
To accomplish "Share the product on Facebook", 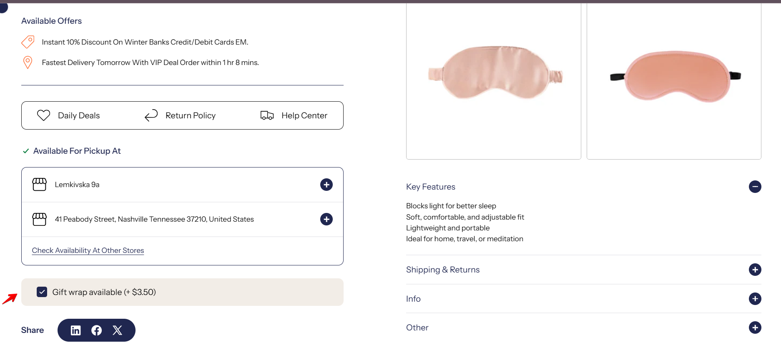I will coord(96,330).
